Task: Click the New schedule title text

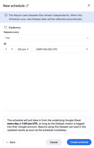Action: click(x=14, y=6)
